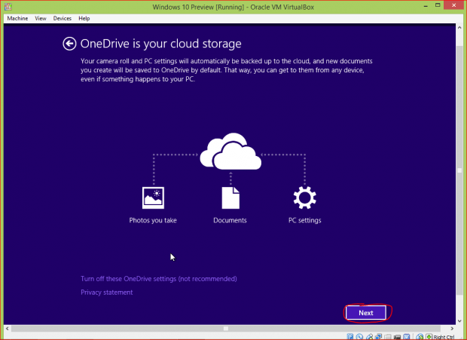Viewport: 467px width, 340px height.
Task: Minimize the VirtualBox window
Action: pyautogui.click(x=426, y=5)
